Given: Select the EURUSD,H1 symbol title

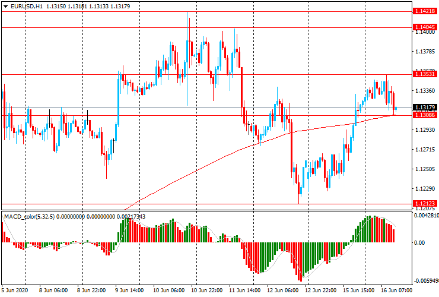Looking at the screenshot, I should point(27,6).
